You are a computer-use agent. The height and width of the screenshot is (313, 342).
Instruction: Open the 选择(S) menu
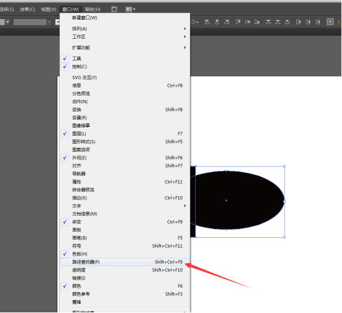tap(7, 9)
